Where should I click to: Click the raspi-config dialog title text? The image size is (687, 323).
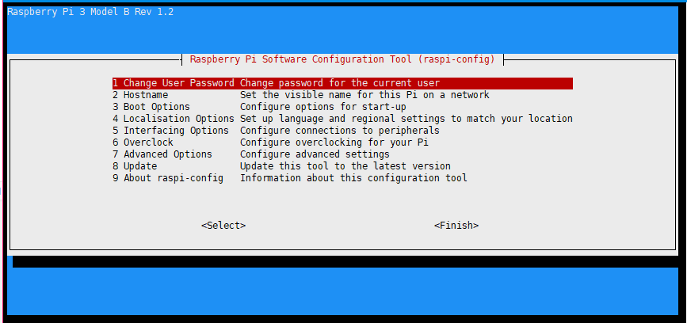(342, 59)
